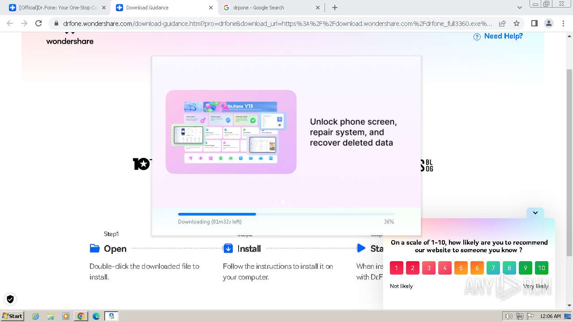The image size is (573, 322).
Task: Open the Dr.Fone installer taskbar item
Action: pos(111,316)
